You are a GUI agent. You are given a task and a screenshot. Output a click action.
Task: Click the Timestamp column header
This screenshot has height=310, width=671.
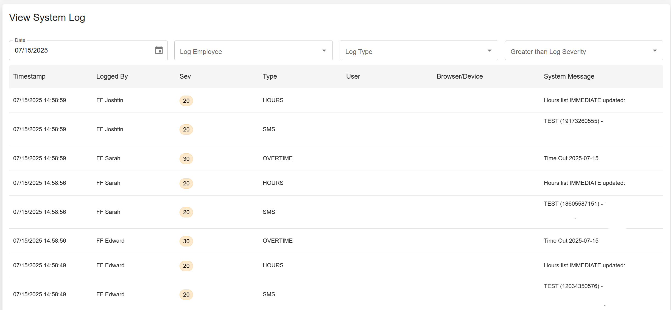[29, 76]
